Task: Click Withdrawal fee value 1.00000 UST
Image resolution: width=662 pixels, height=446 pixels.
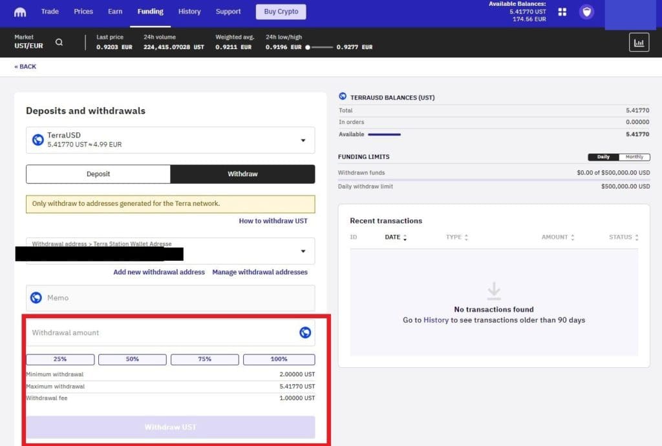Action: [297, 398]
